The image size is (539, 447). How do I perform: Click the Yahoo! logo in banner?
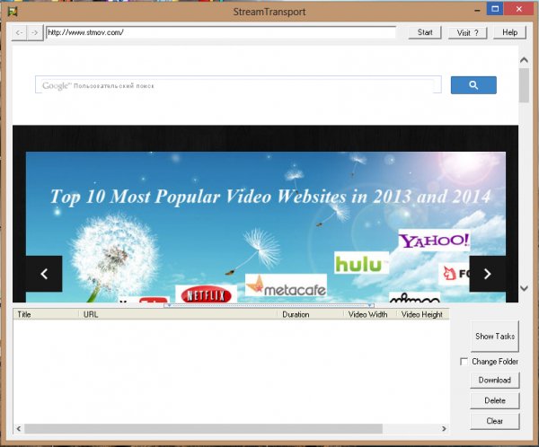coord(434,240)
